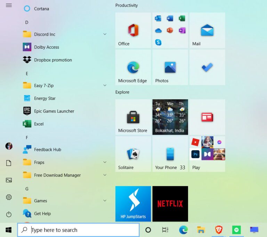Launch Microsoft Edge tile
This screenshot has height=237, width=267.
(x=133, y=67)
